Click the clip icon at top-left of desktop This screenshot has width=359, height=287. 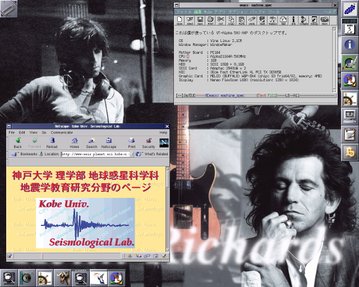pos(9,9)
